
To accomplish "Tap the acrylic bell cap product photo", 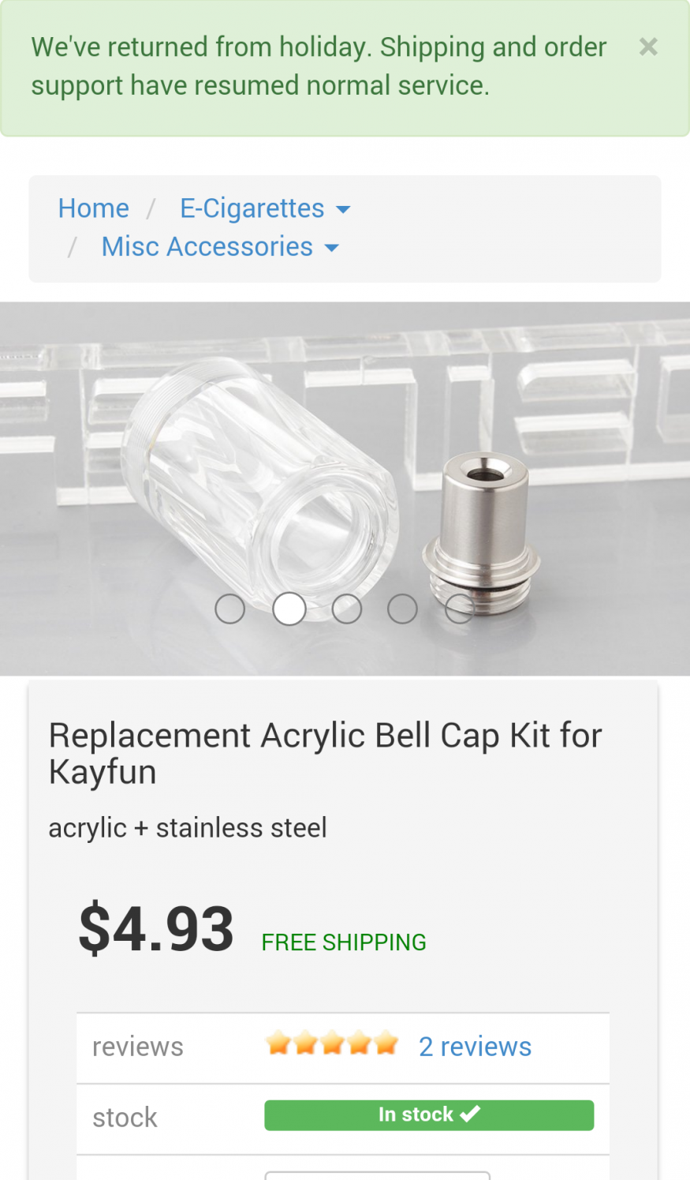I will click(345, 489).
